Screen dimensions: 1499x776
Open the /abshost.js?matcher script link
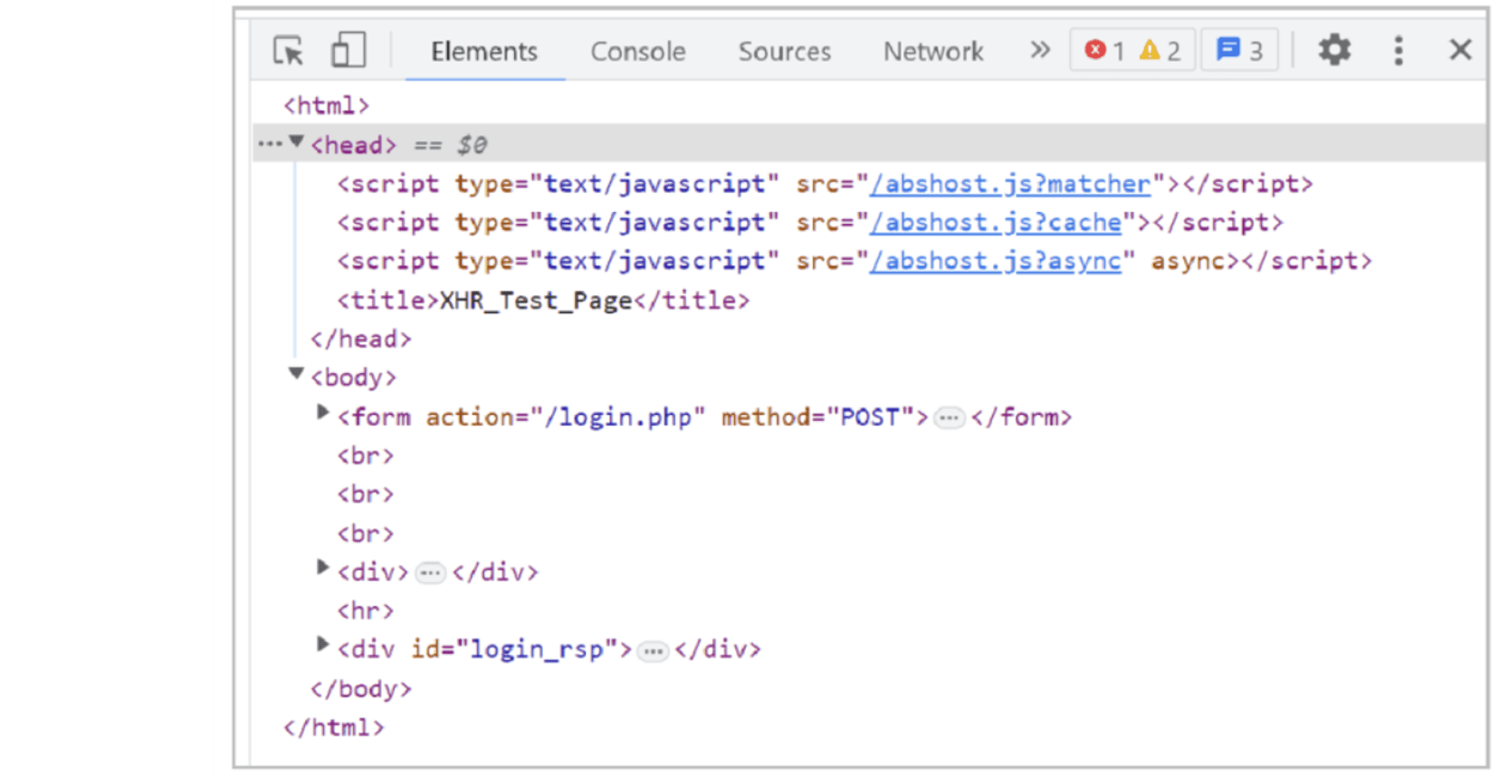[x=1009, y=184]
